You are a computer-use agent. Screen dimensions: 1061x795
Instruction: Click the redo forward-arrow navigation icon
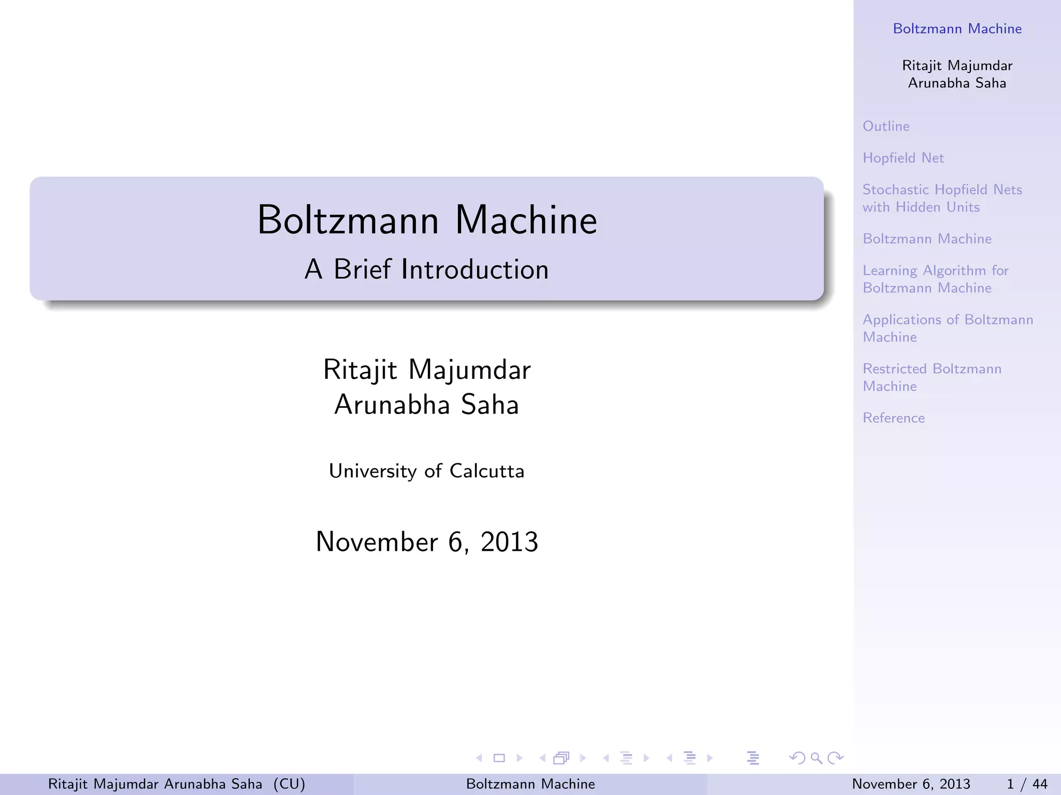pyautogui.click(x=836, y=758)
